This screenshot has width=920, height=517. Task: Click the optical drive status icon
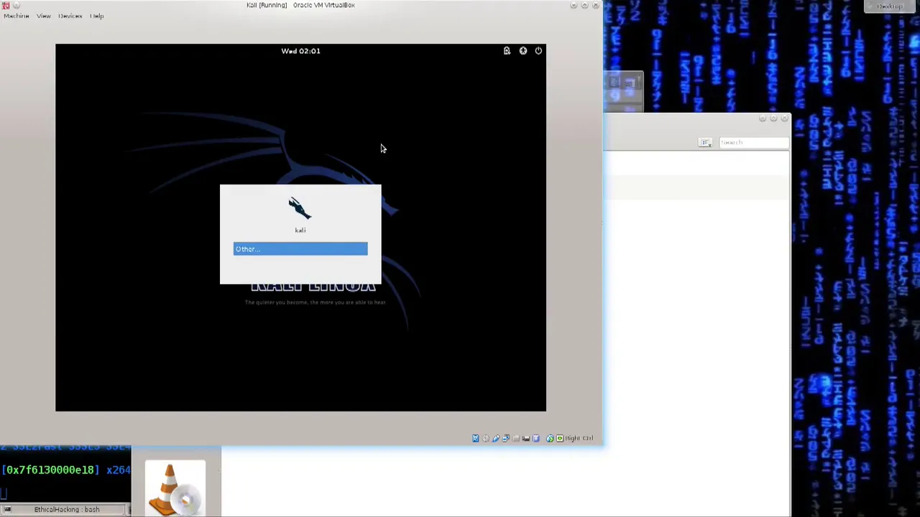tap(486, 438)
